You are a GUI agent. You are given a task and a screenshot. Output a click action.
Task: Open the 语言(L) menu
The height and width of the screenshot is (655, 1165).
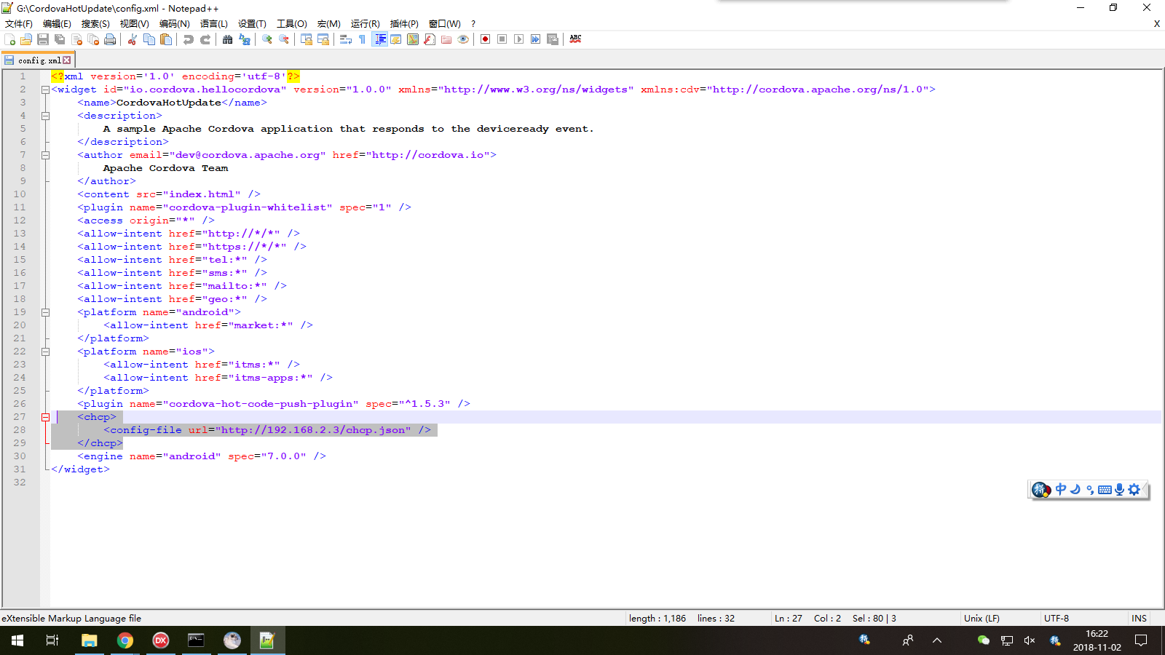(x=214, y=24)
